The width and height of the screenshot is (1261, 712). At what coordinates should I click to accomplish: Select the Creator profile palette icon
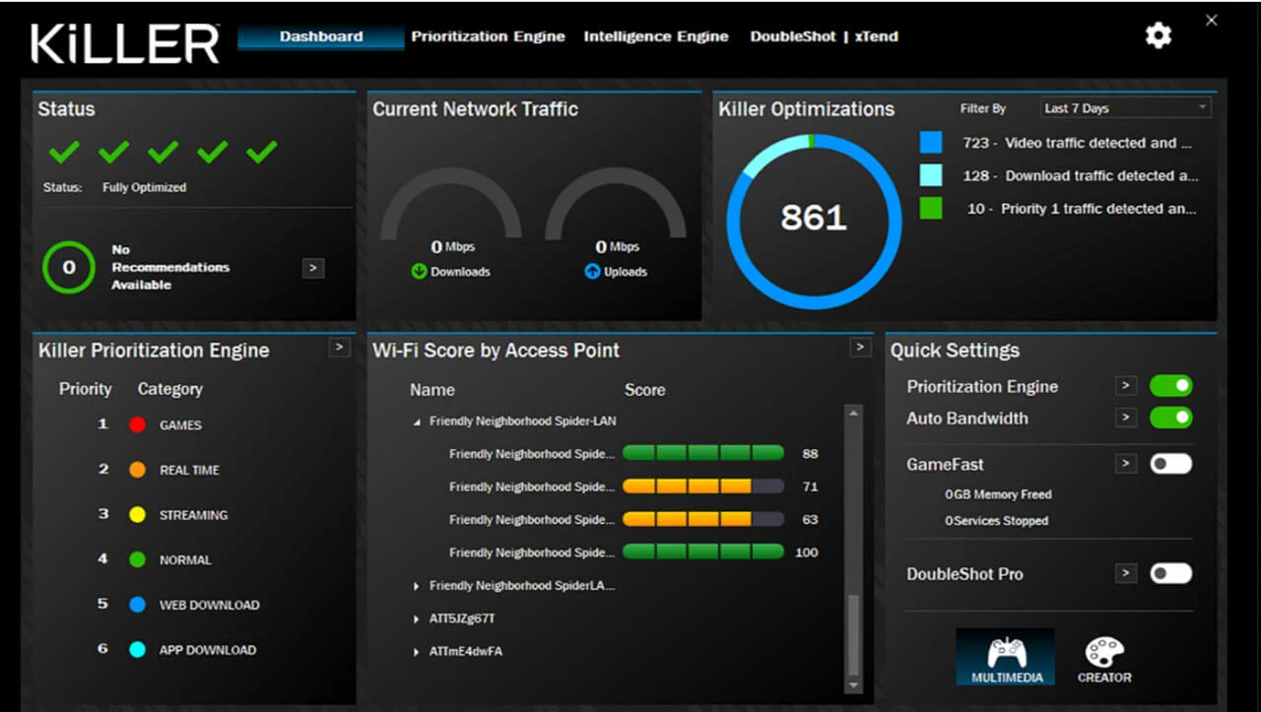[x=1102, y=652]
